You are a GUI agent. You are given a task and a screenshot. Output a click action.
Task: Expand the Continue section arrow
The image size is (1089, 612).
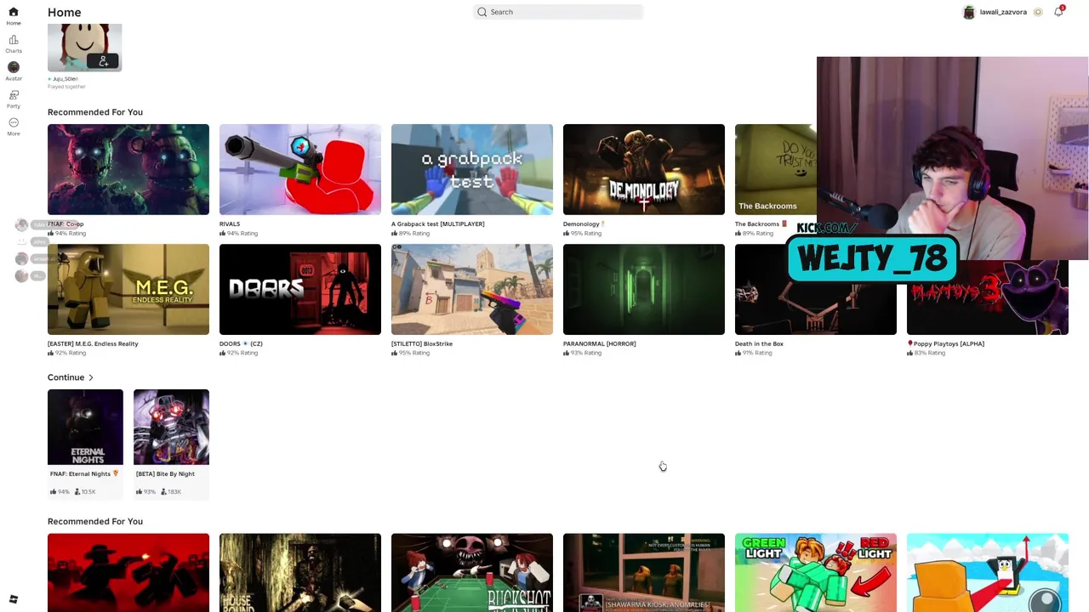click(91, 377)
